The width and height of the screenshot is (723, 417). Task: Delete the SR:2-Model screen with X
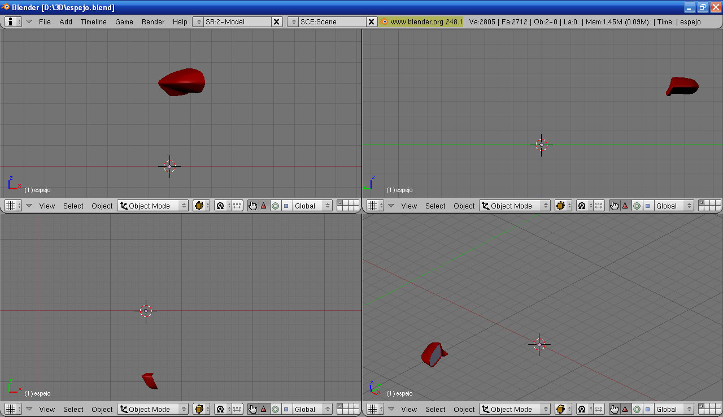[277, 21]
